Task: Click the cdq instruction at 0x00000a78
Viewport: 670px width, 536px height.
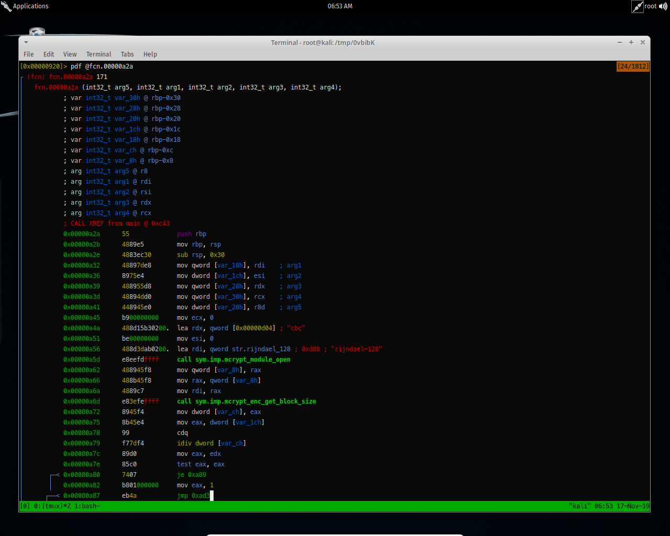Action: tap(182, 433)
